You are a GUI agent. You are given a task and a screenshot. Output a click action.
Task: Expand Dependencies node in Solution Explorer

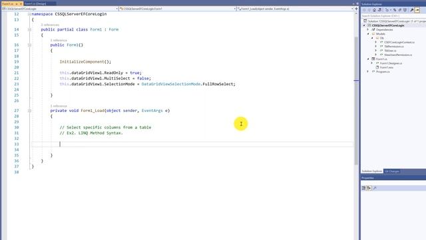pyautogui.click(x=368, y=29)
